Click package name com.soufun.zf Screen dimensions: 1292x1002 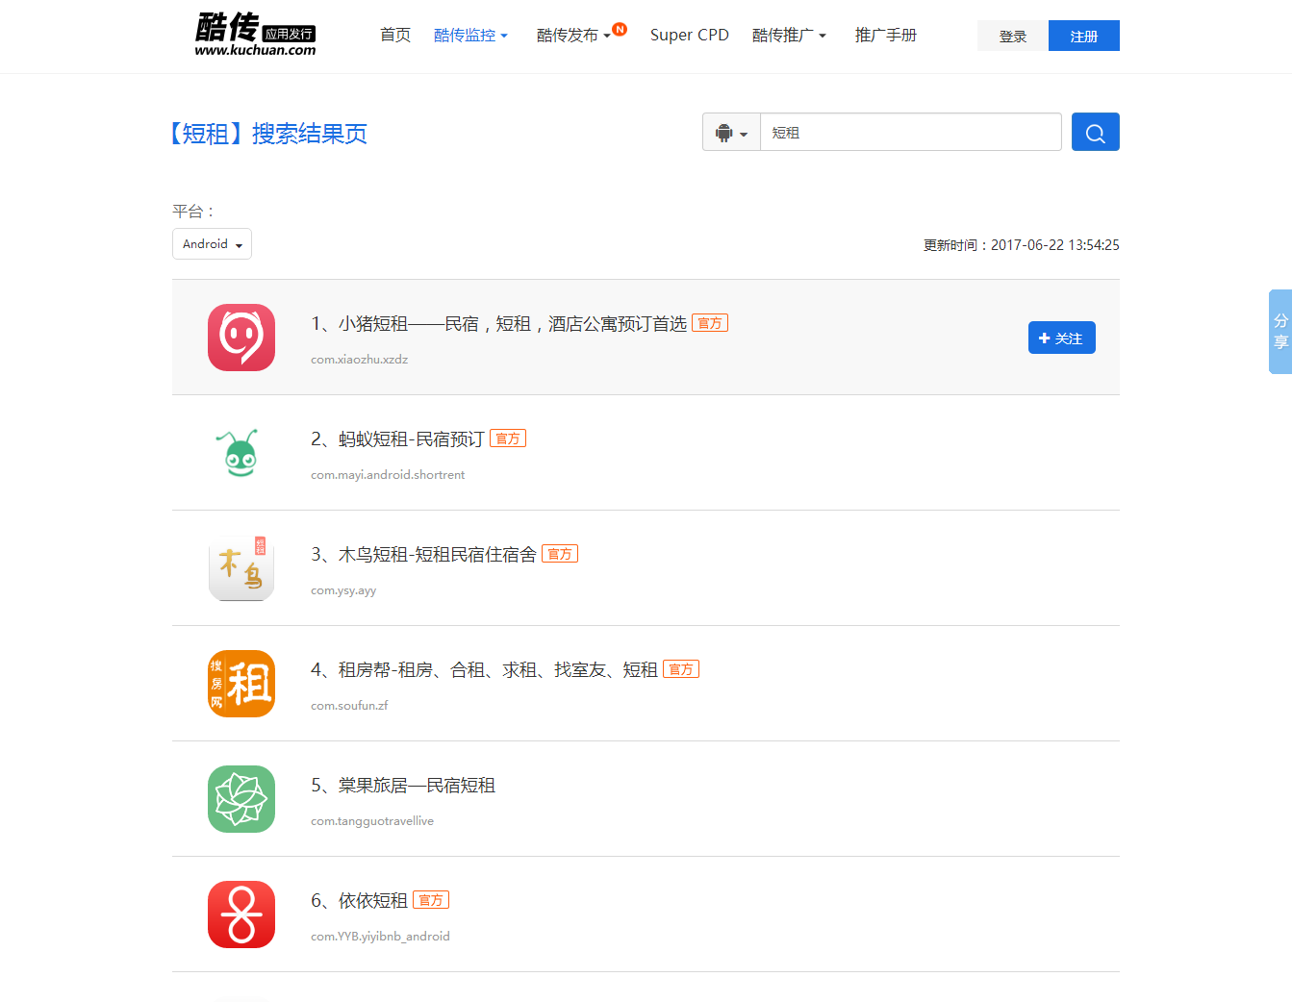tap(349, 706)
